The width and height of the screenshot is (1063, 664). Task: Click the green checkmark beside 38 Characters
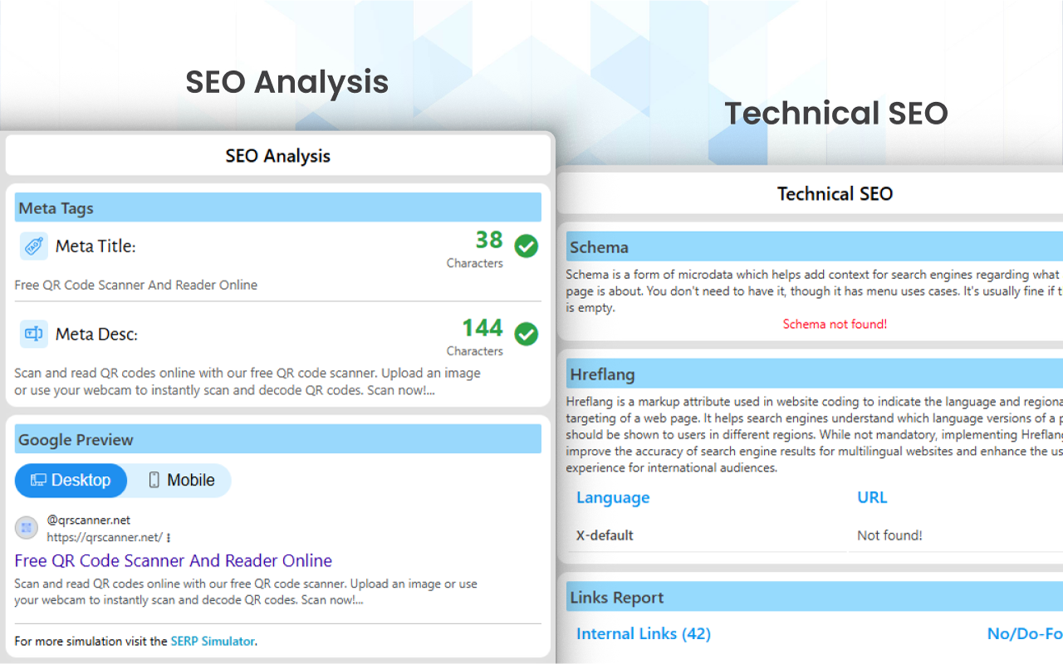[526, 246]
